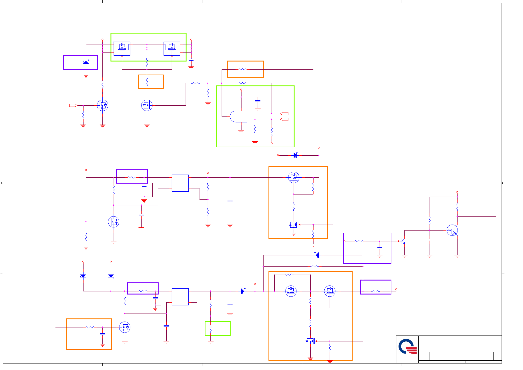Select the left-pointing diode above the MOSFET pair
The image size is (523, 370).
317,255
